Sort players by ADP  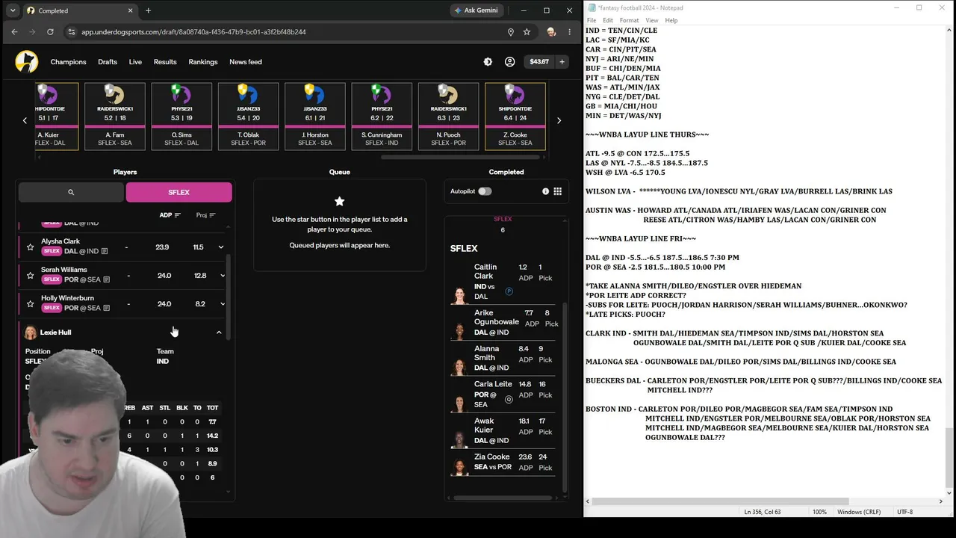tap(170, 215)
